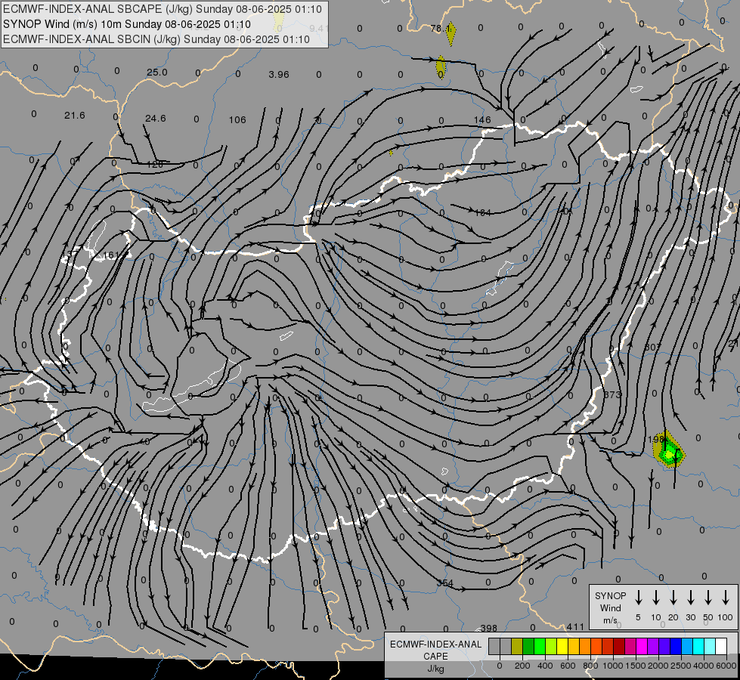
Task: Click the map value 198
Action: click(x=656, y=439)
